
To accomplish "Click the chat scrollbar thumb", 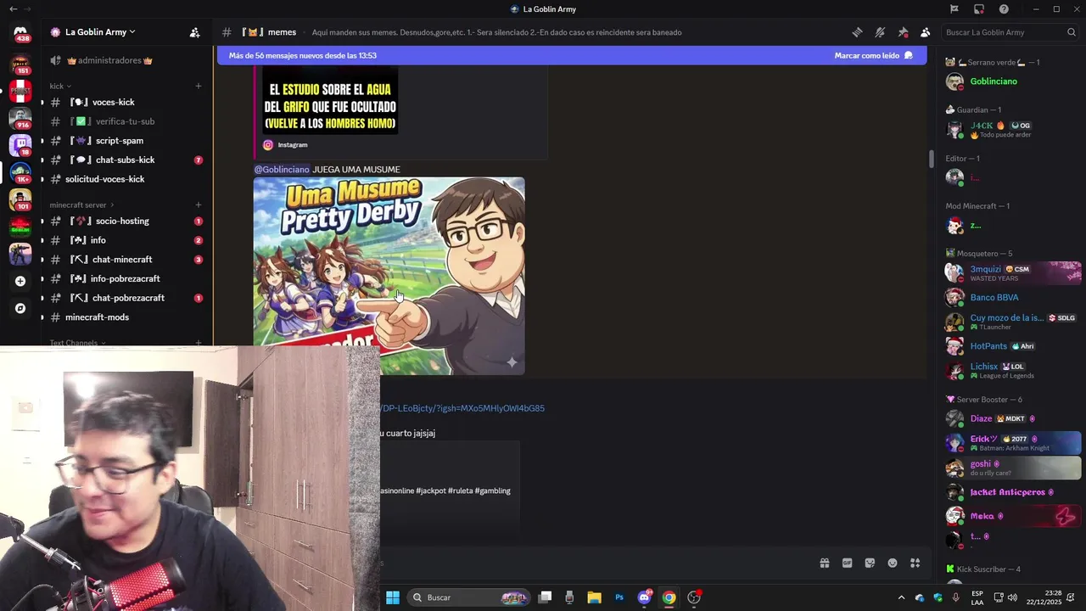I will click(931, 159).
